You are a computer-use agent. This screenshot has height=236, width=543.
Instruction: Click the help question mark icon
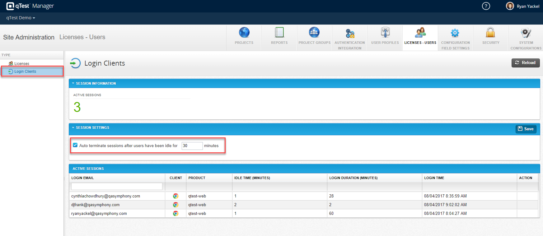[486, 6]
